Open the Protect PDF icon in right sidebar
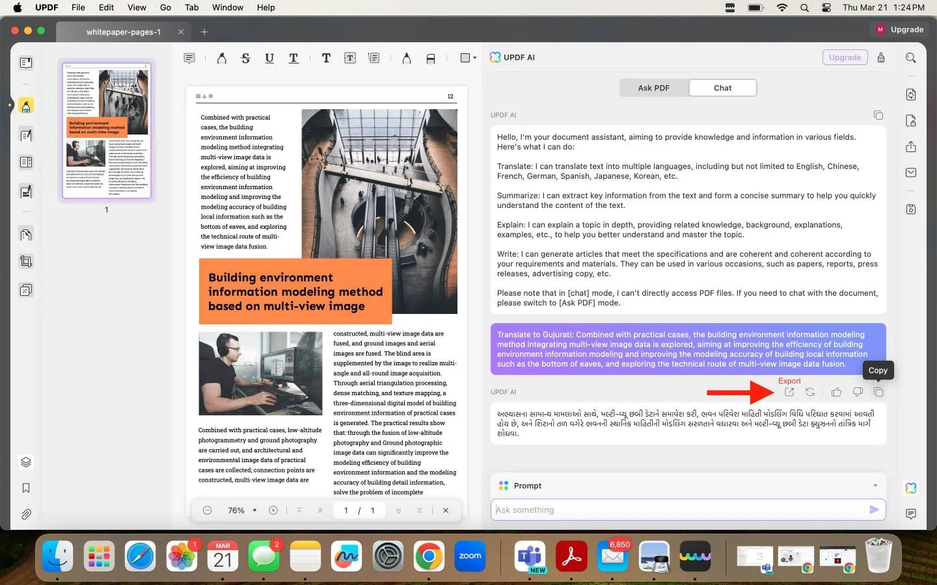The height and width of the screenshot is (585, 937). coord(911,121)
